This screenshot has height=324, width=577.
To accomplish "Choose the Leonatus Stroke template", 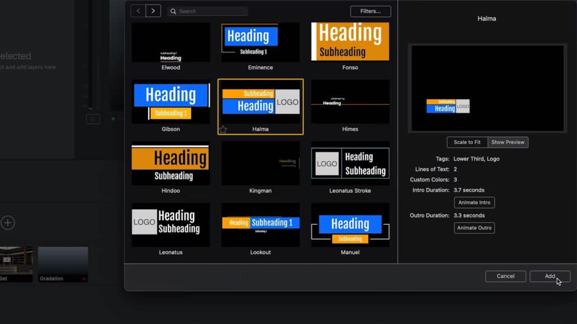I will coord(350,163).
